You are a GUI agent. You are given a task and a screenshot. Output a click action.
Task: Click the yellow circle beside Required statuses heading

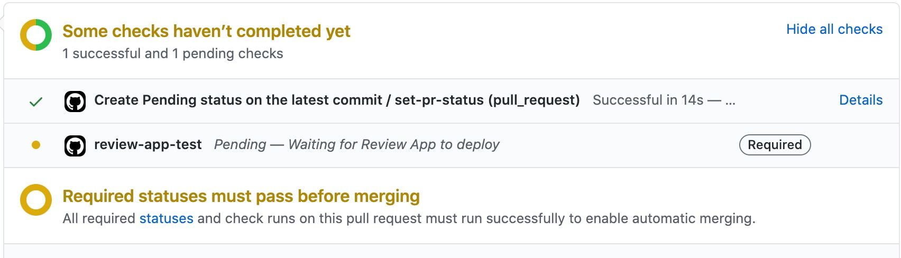coord(36,200)
